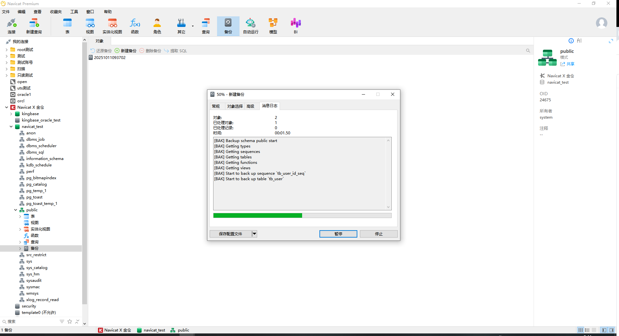Select the 备份 backup toolbar icon

(x=228, y=26)
